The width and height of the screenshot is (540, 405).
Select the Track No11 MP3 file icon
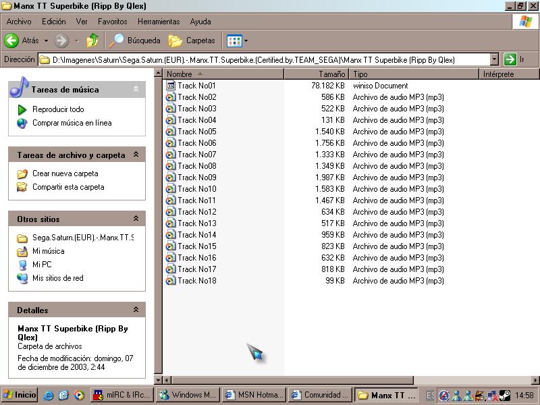(x=171, y=200)
